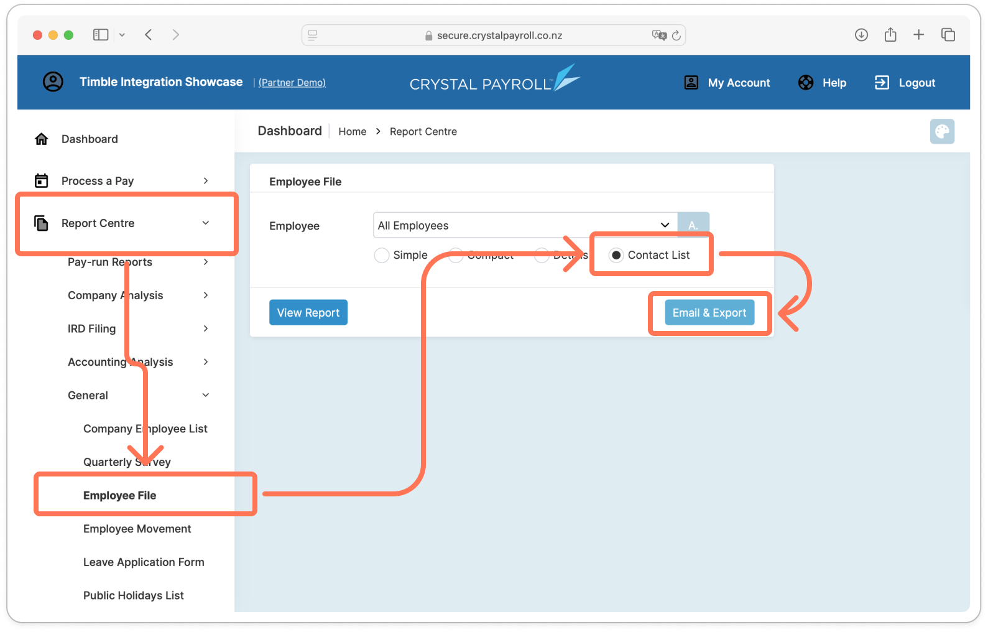Click the Partner Demo link
This screenshot has width=988, height=632.
click(292, 83)
